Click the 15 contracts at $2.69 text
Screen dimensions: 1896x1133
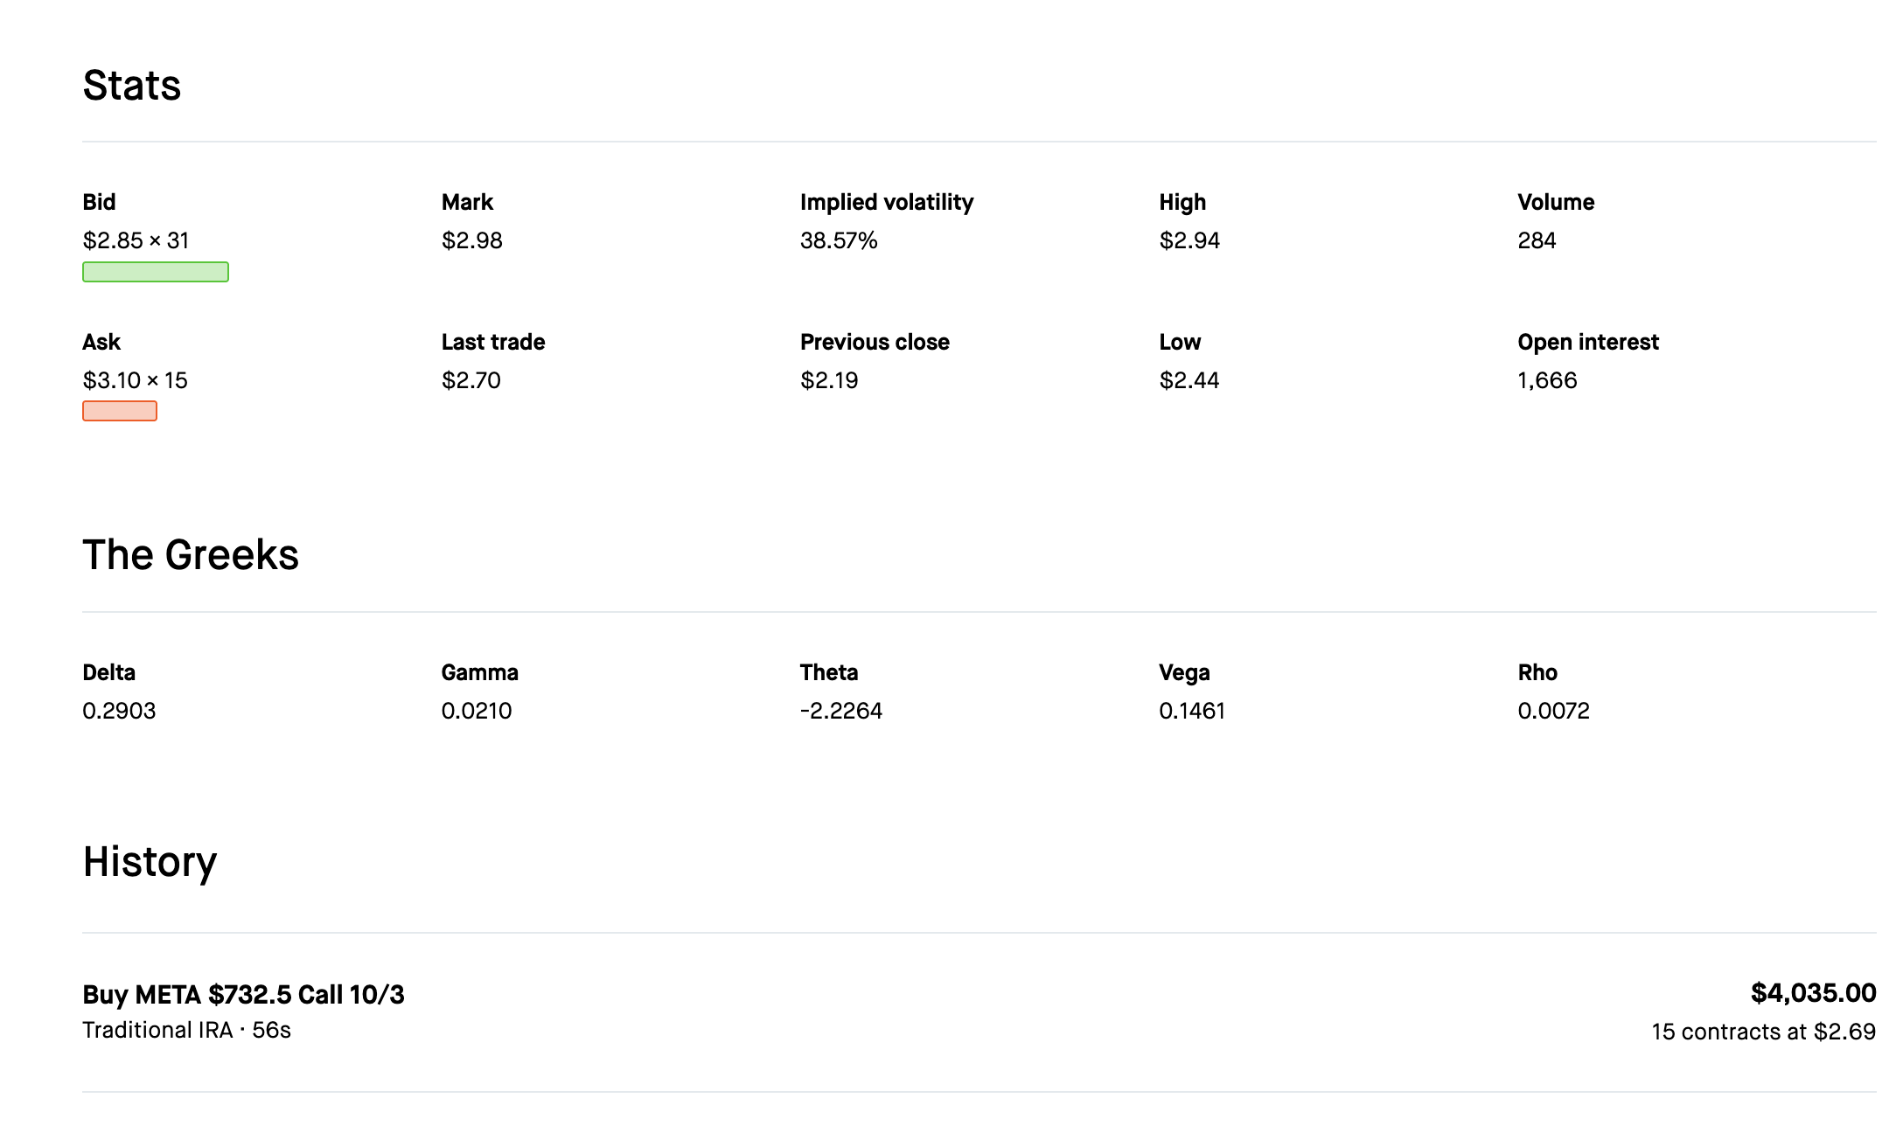pos(1763,1032)
